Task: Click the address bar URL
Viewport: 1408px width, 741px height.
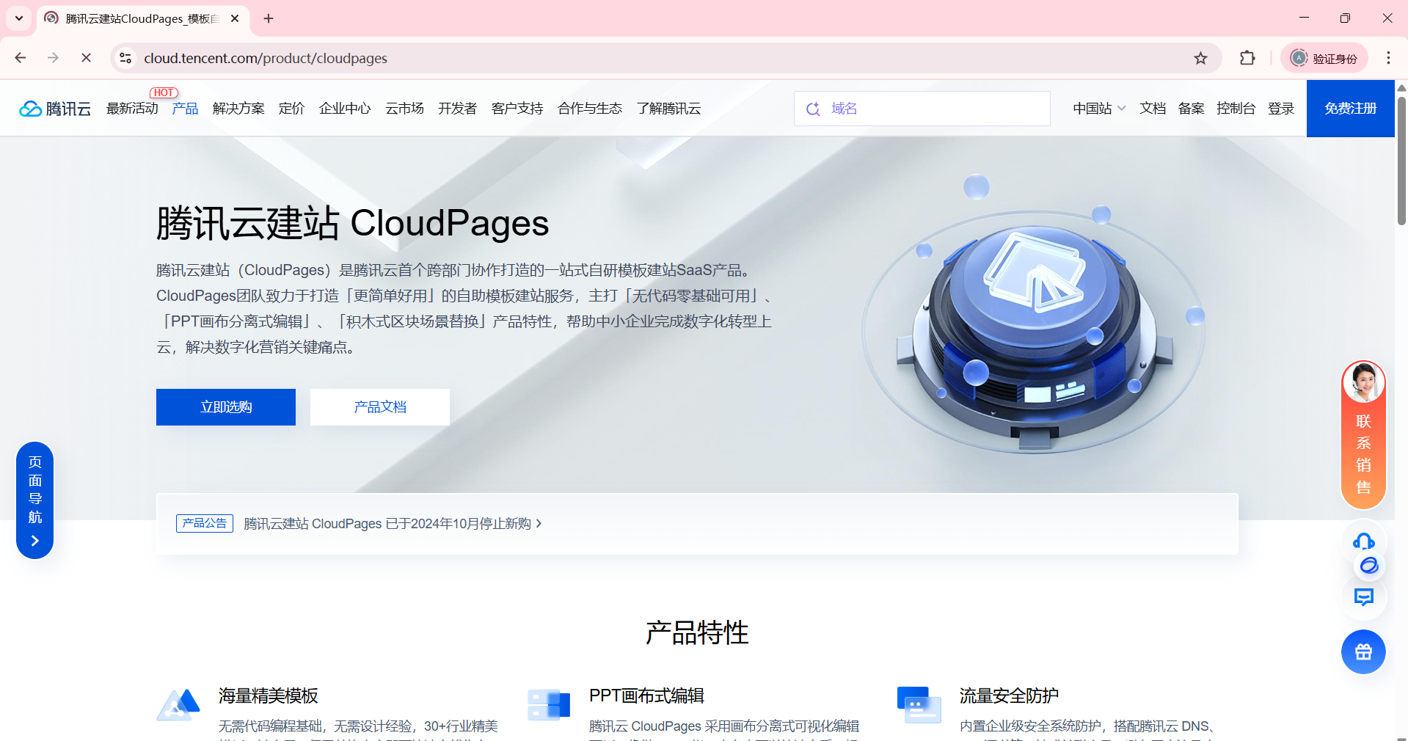Action: [266, 58]
